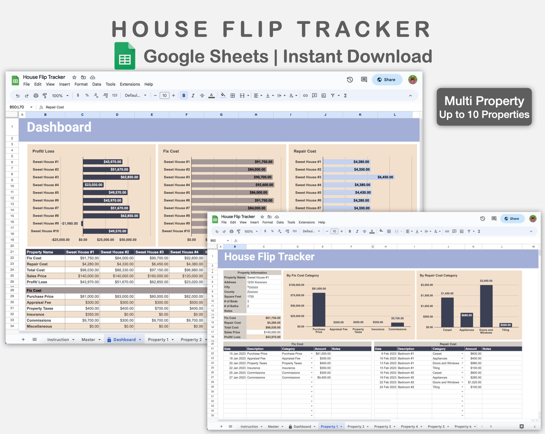The height and width of the screenshot is (434, 545).
Task: Click the insert comment icon
Action: click(x=314, y=95)
